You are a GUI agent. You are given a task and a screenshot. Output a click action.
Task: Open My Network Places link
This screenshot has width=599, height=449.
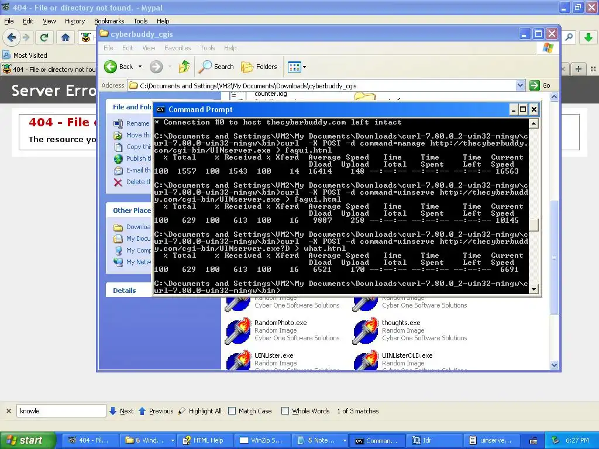point(132,262)
